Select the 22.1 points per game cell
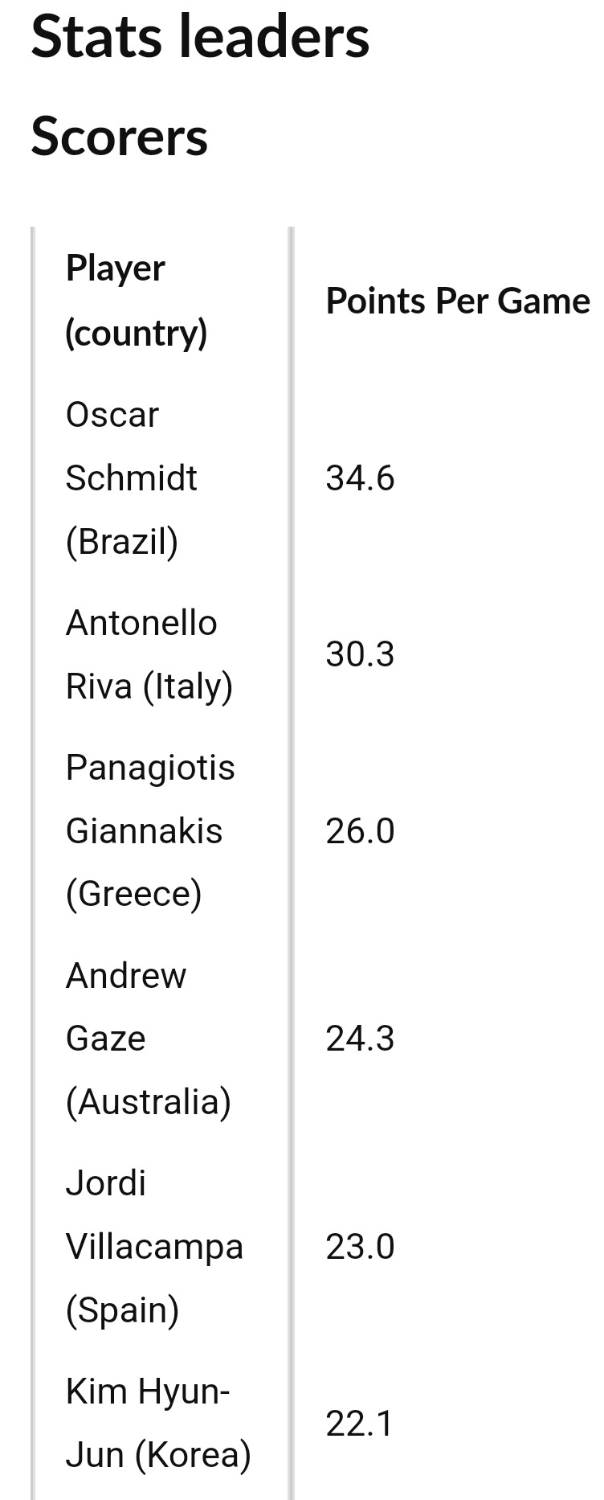The height and width of the screenshot is (1500, 604). (360, 1423)
